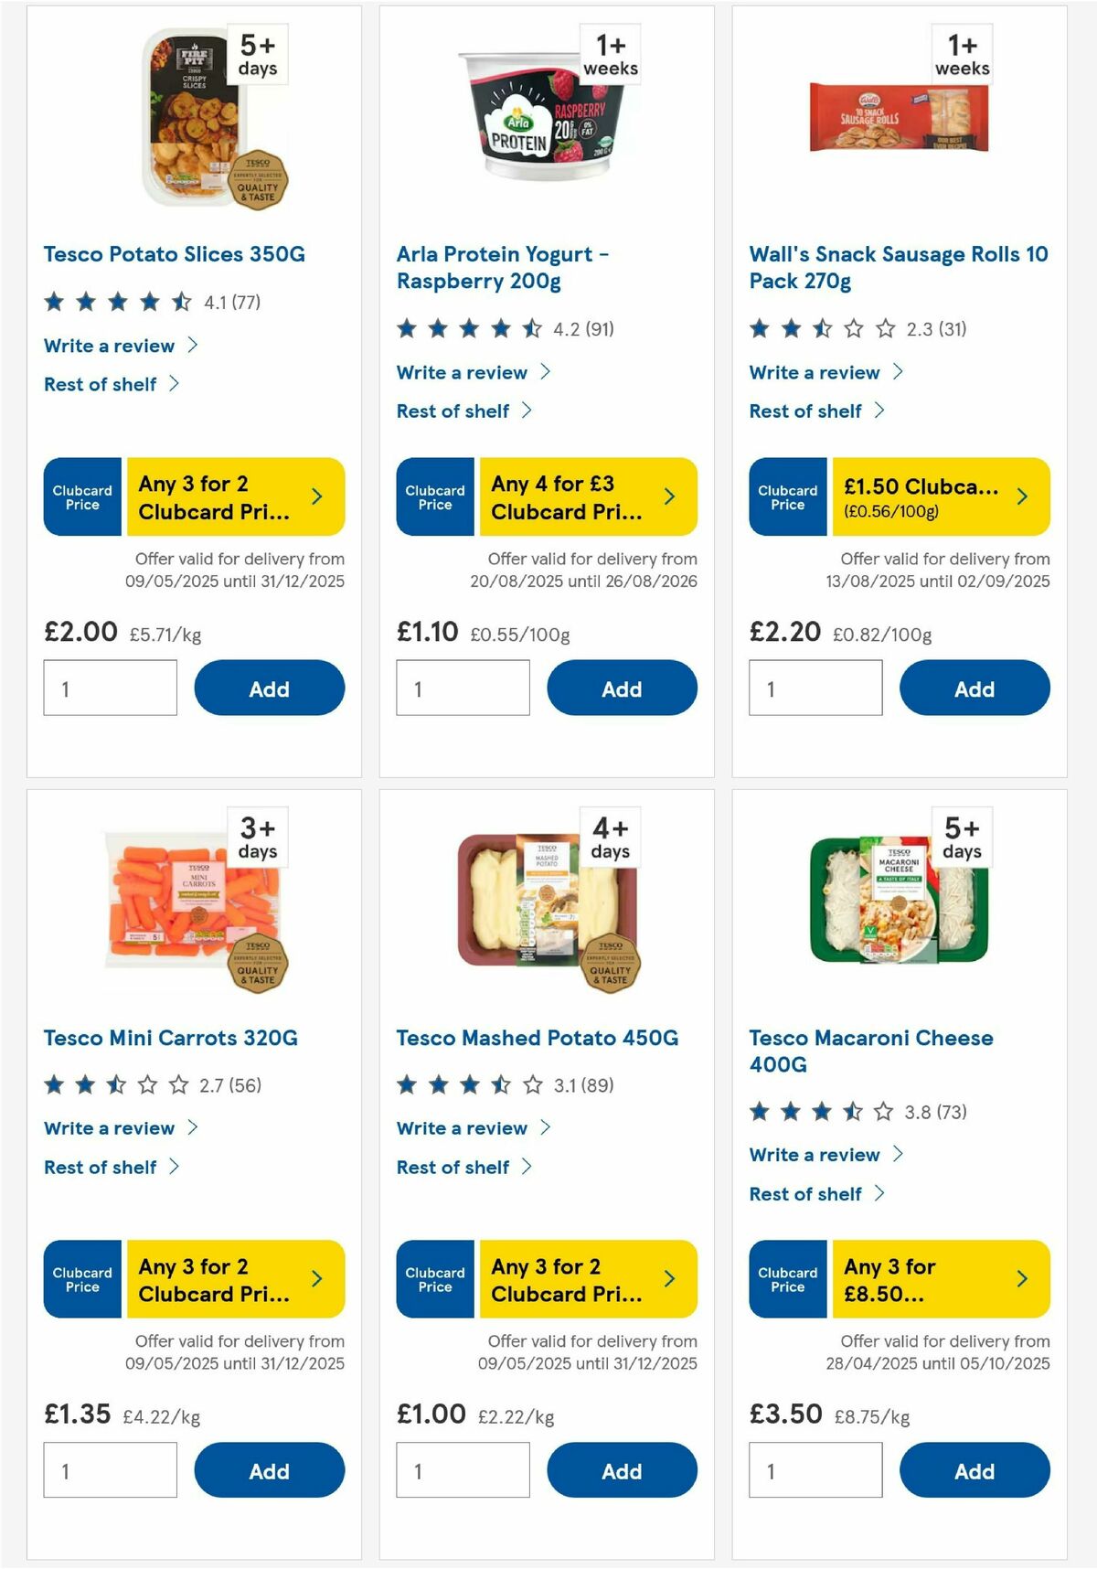The width and height of the screenshot is (1097, 1569).
Task: Click the quantity input for Tesco Mashed Potato
Action: tap(463, 1470)
